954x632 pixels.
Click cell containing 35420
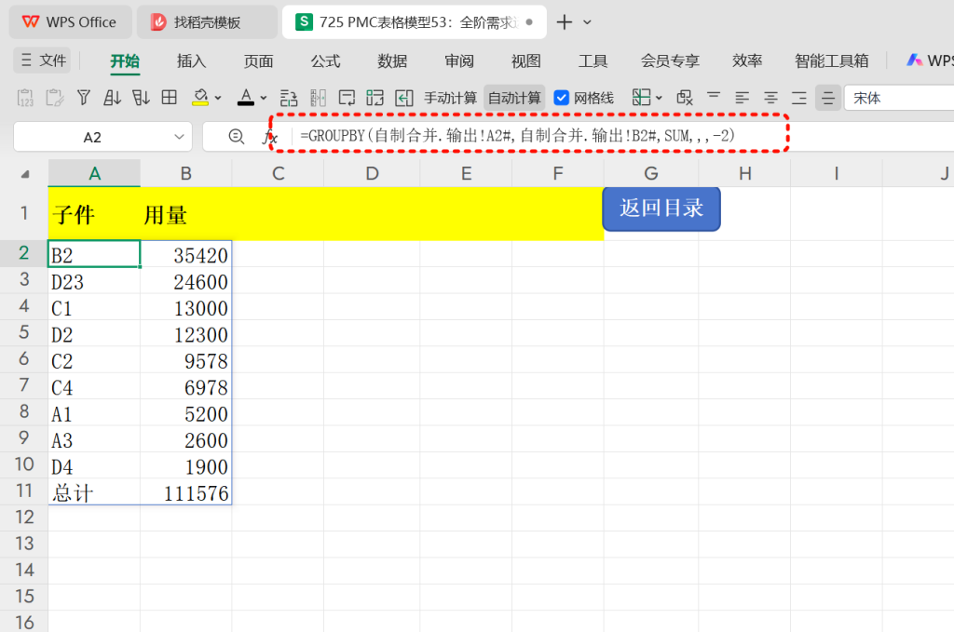pos(186,254)
